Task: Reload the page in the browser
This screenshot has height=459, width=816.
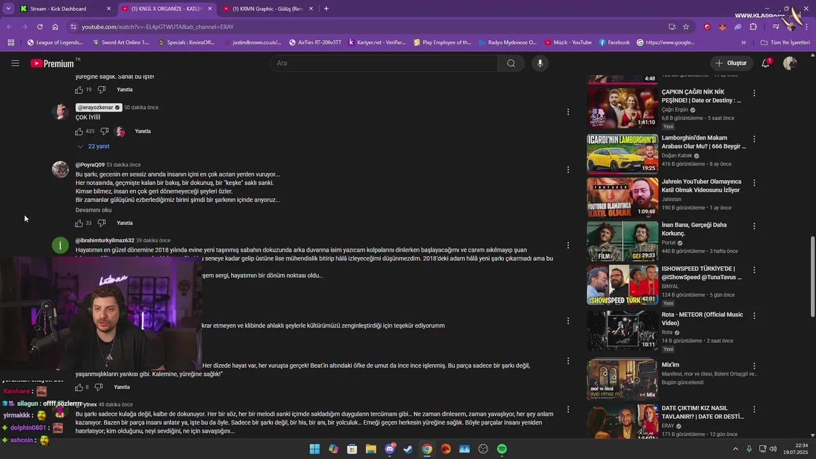Action: pos(40,27)
